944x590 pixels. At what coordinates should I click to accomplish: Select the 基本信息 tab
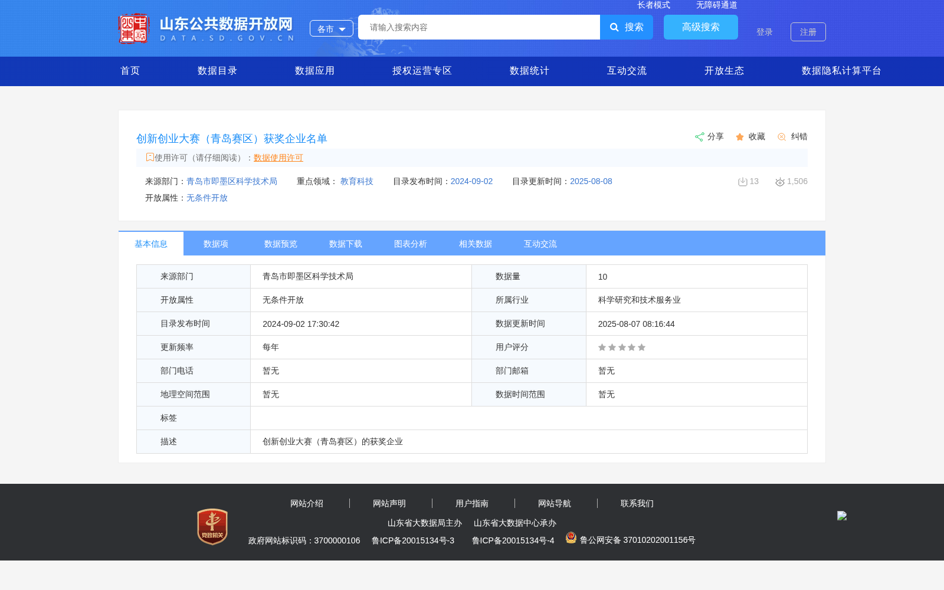pos(151,244)
